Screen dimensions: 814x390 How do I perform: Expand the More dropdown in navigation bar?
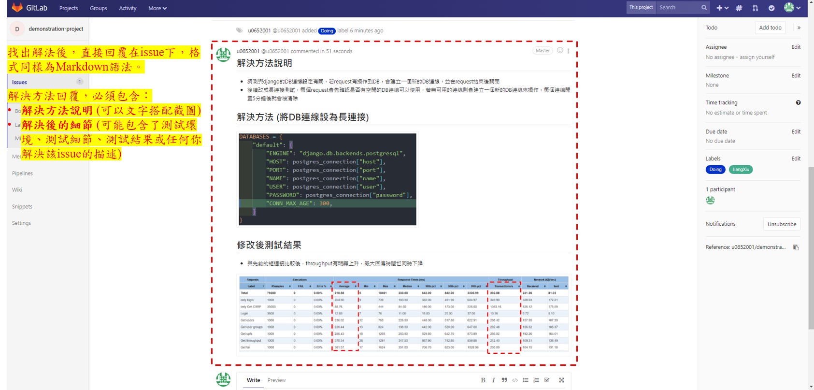157,8
